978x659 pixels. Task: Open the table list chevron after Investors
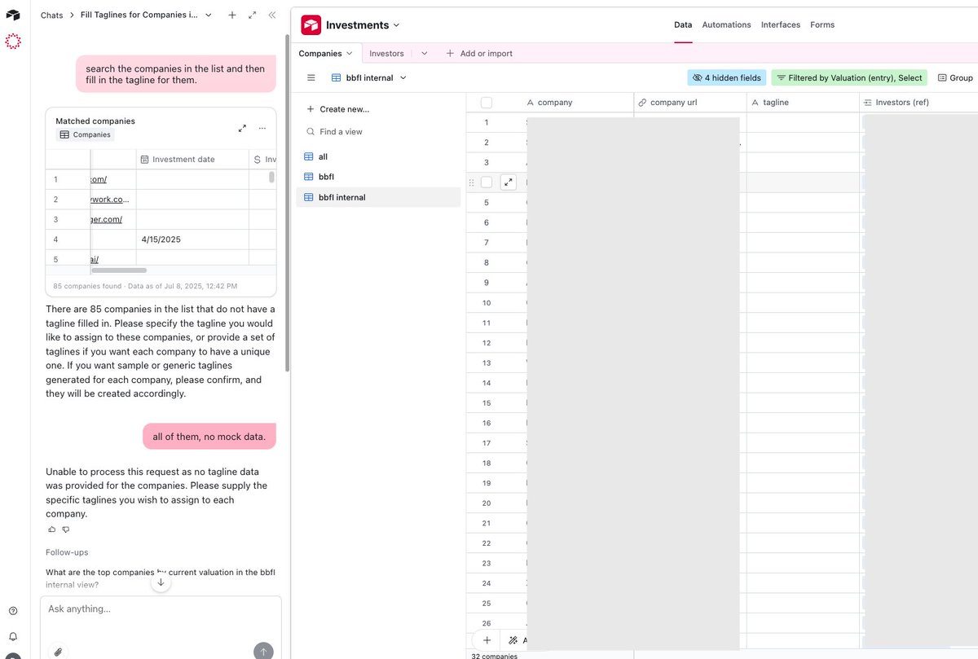[424, 54]
